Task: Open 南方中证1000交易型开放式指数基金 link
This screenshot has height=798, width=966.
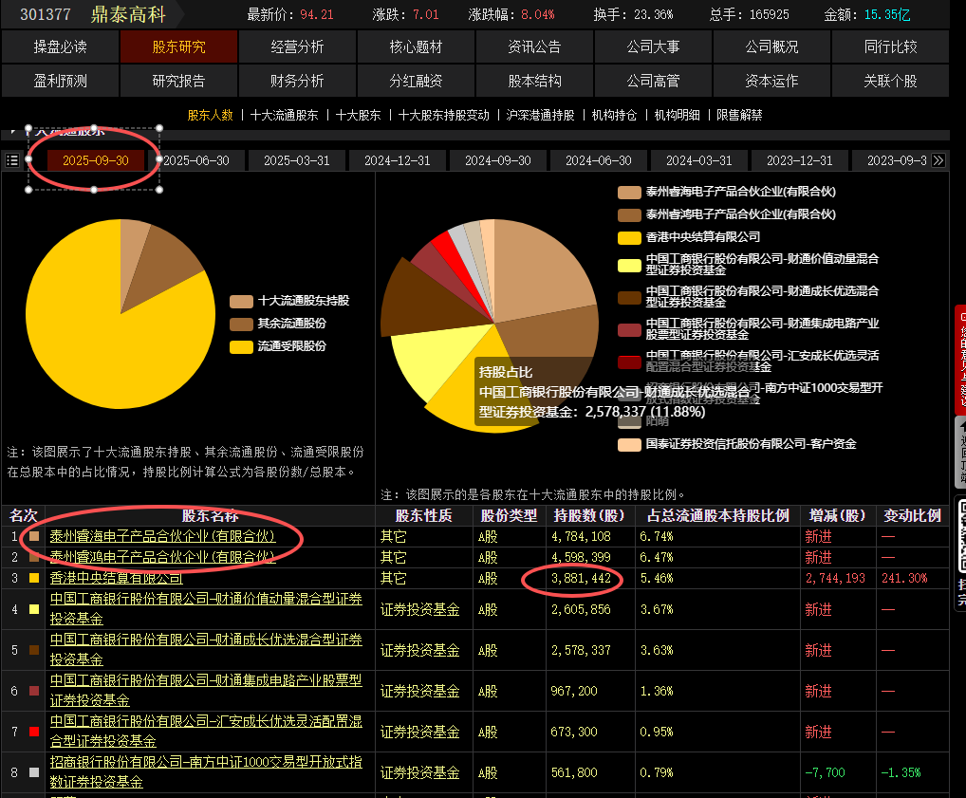Action: coord(206,771)
